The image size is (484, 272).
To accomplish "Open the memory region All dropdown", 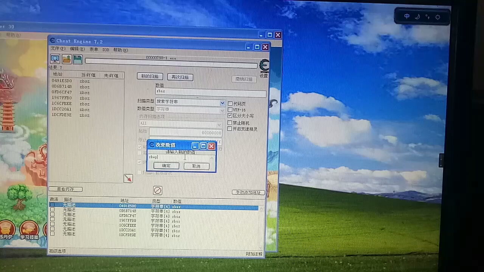I will pos(181,124).
